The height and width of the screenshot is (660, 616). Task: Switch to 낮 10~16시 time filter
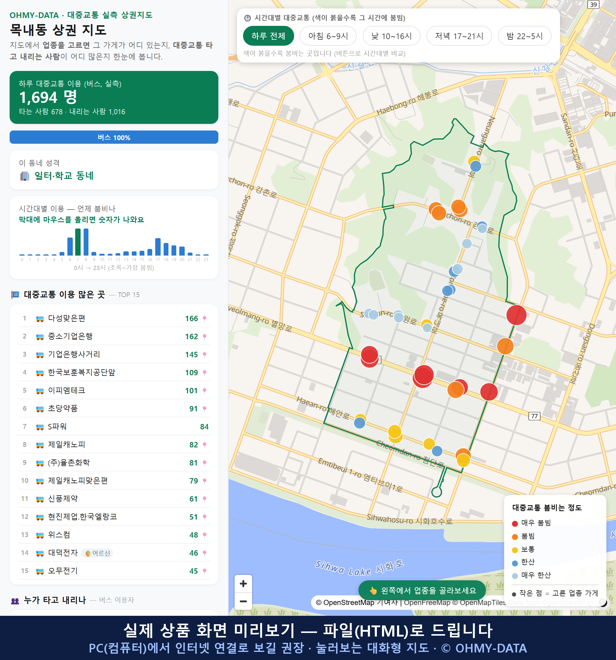pyautogui.click(x=392, y=36)
